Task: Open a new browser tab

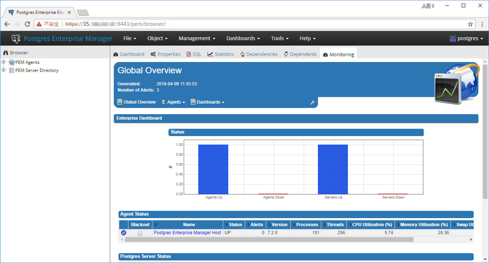Action: tap(83, 13)
